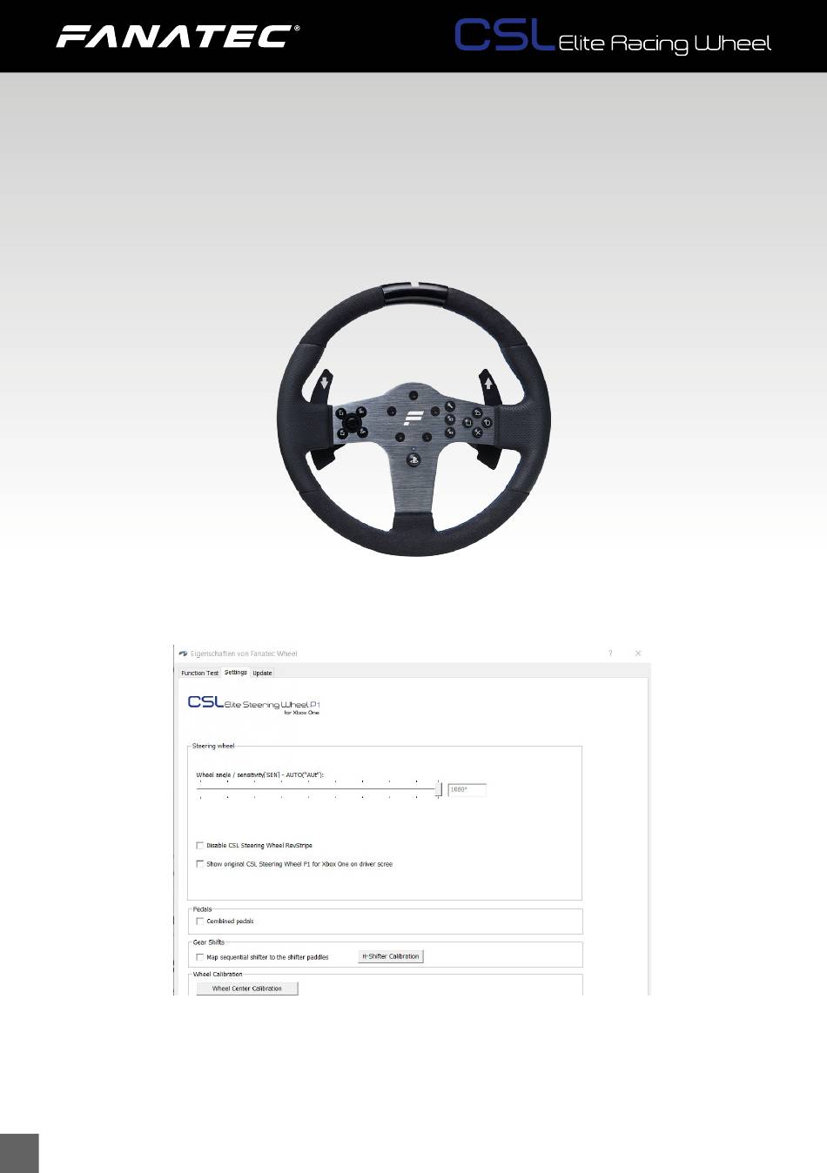The image size is (827, 1173).
Task: Check the Combined pedals option
Action: pos(200,922)
